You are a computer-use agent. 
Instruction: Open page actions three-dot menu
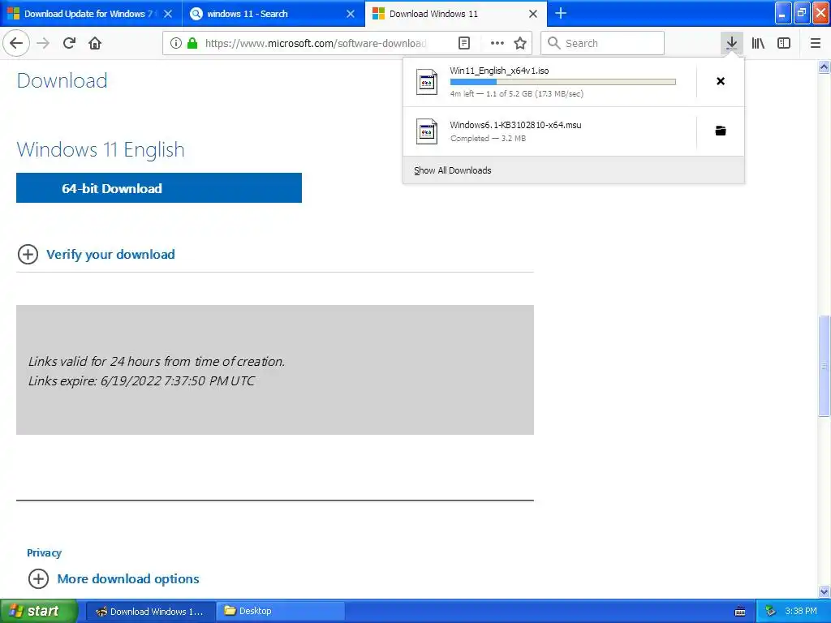[x=497, y=43]
